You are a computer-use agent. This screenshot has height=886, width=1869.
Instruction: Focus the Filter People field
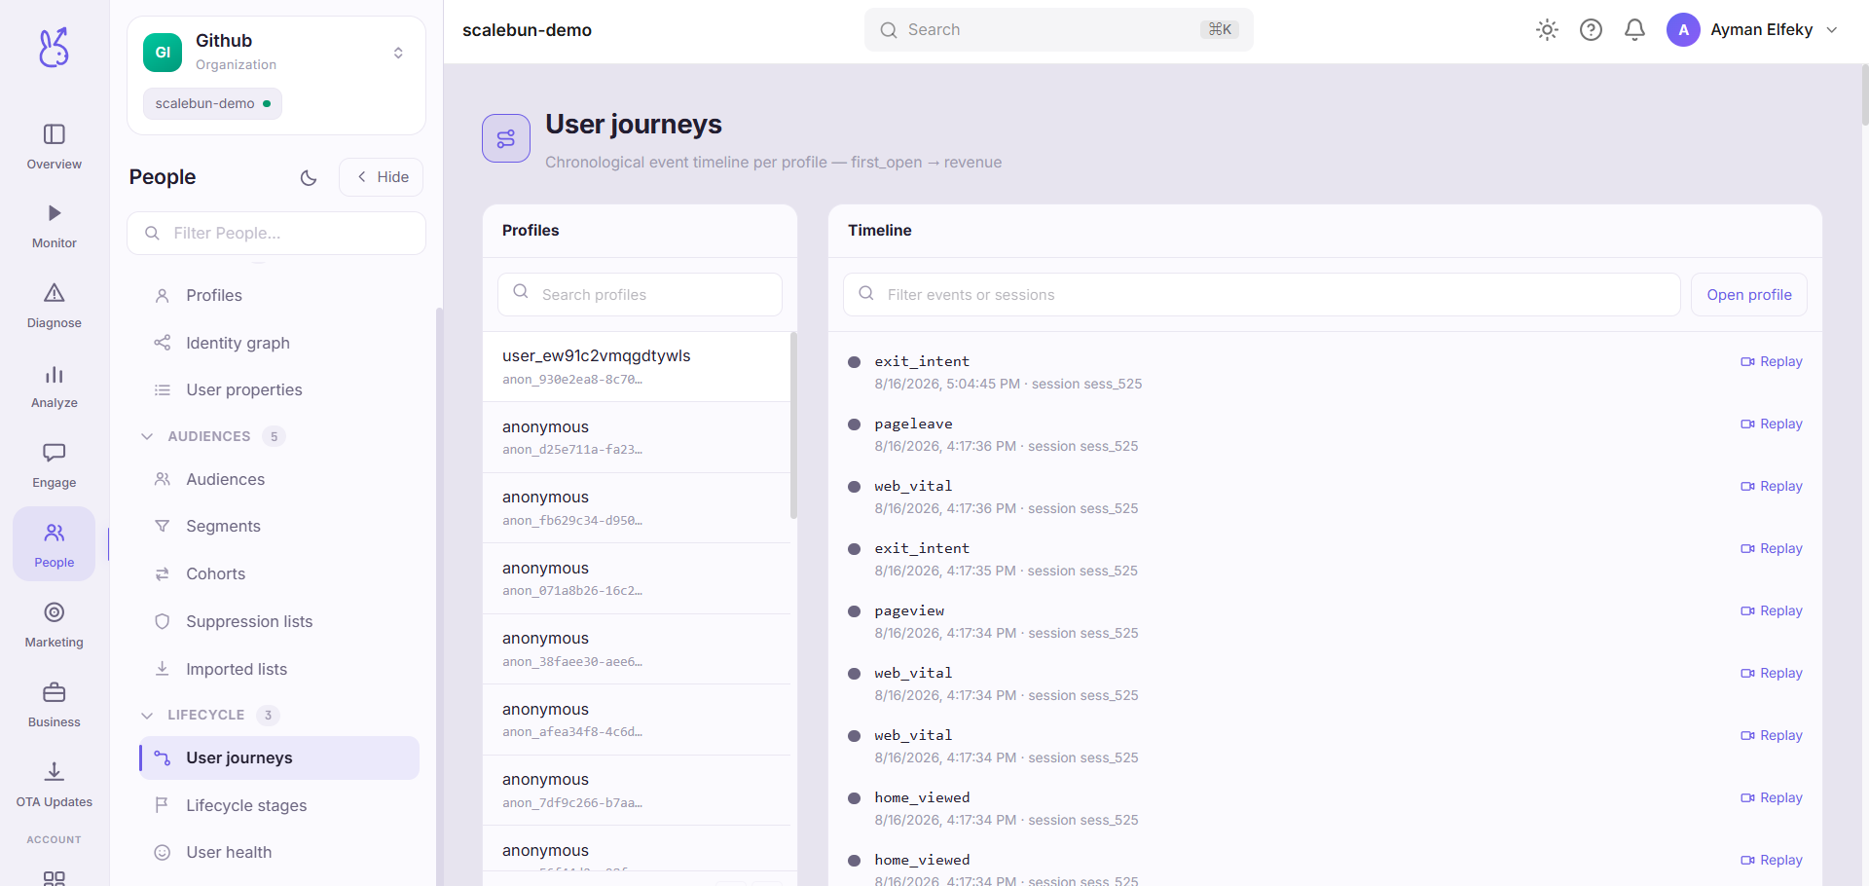pos(276,234)
